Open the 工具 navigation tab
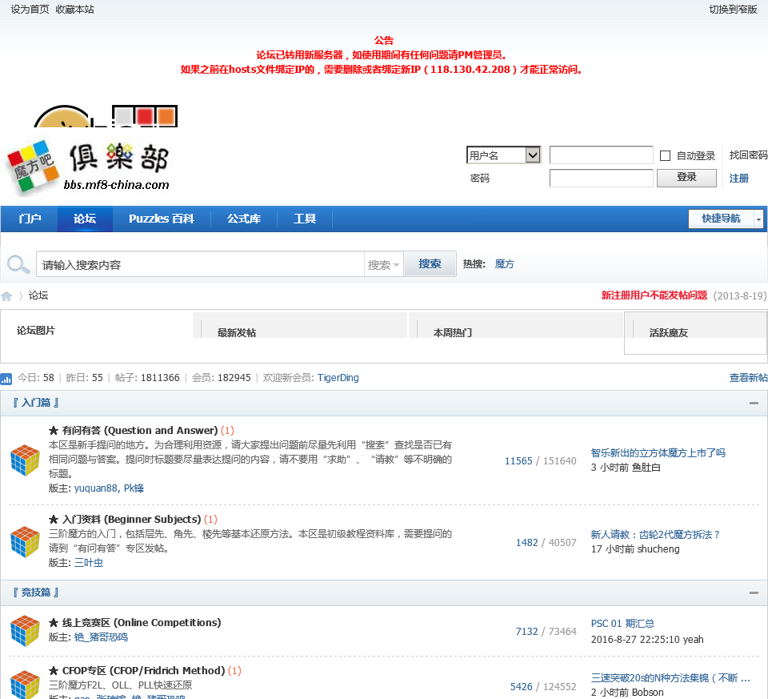Viewport: 768px width, 699px height. (x=305, y=219)
